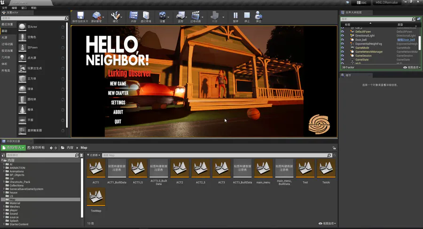Screen dimensions: 423x229
Task: Select the Empty Actor (空Actor) placement icon
Action: point(22,27)
